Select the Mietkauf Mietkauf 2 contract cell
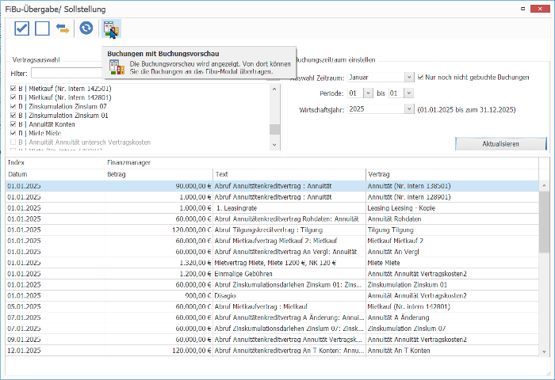The image size is (555, 380). [x=453, y=241]
